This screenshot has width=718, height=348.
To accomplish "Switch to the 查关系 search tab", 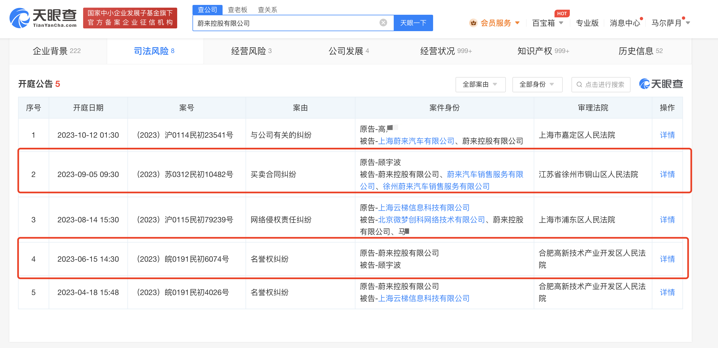I will click(268, 10).
